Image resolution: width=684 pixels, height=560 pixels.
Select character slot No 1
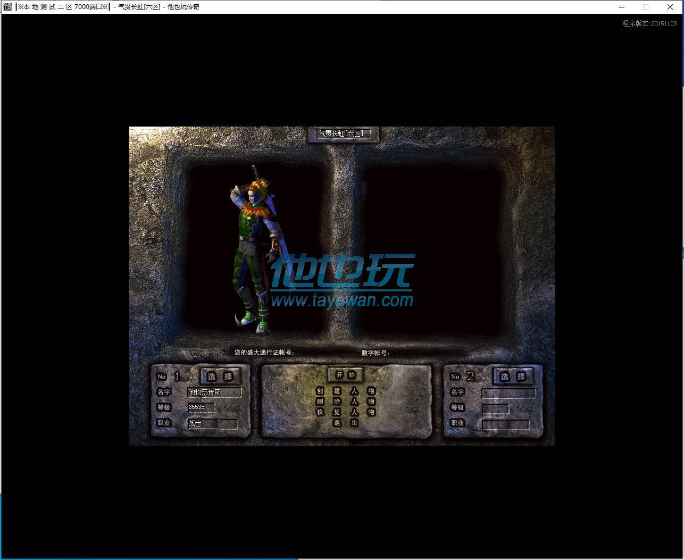pyautogui.click(x=220, y=377)
